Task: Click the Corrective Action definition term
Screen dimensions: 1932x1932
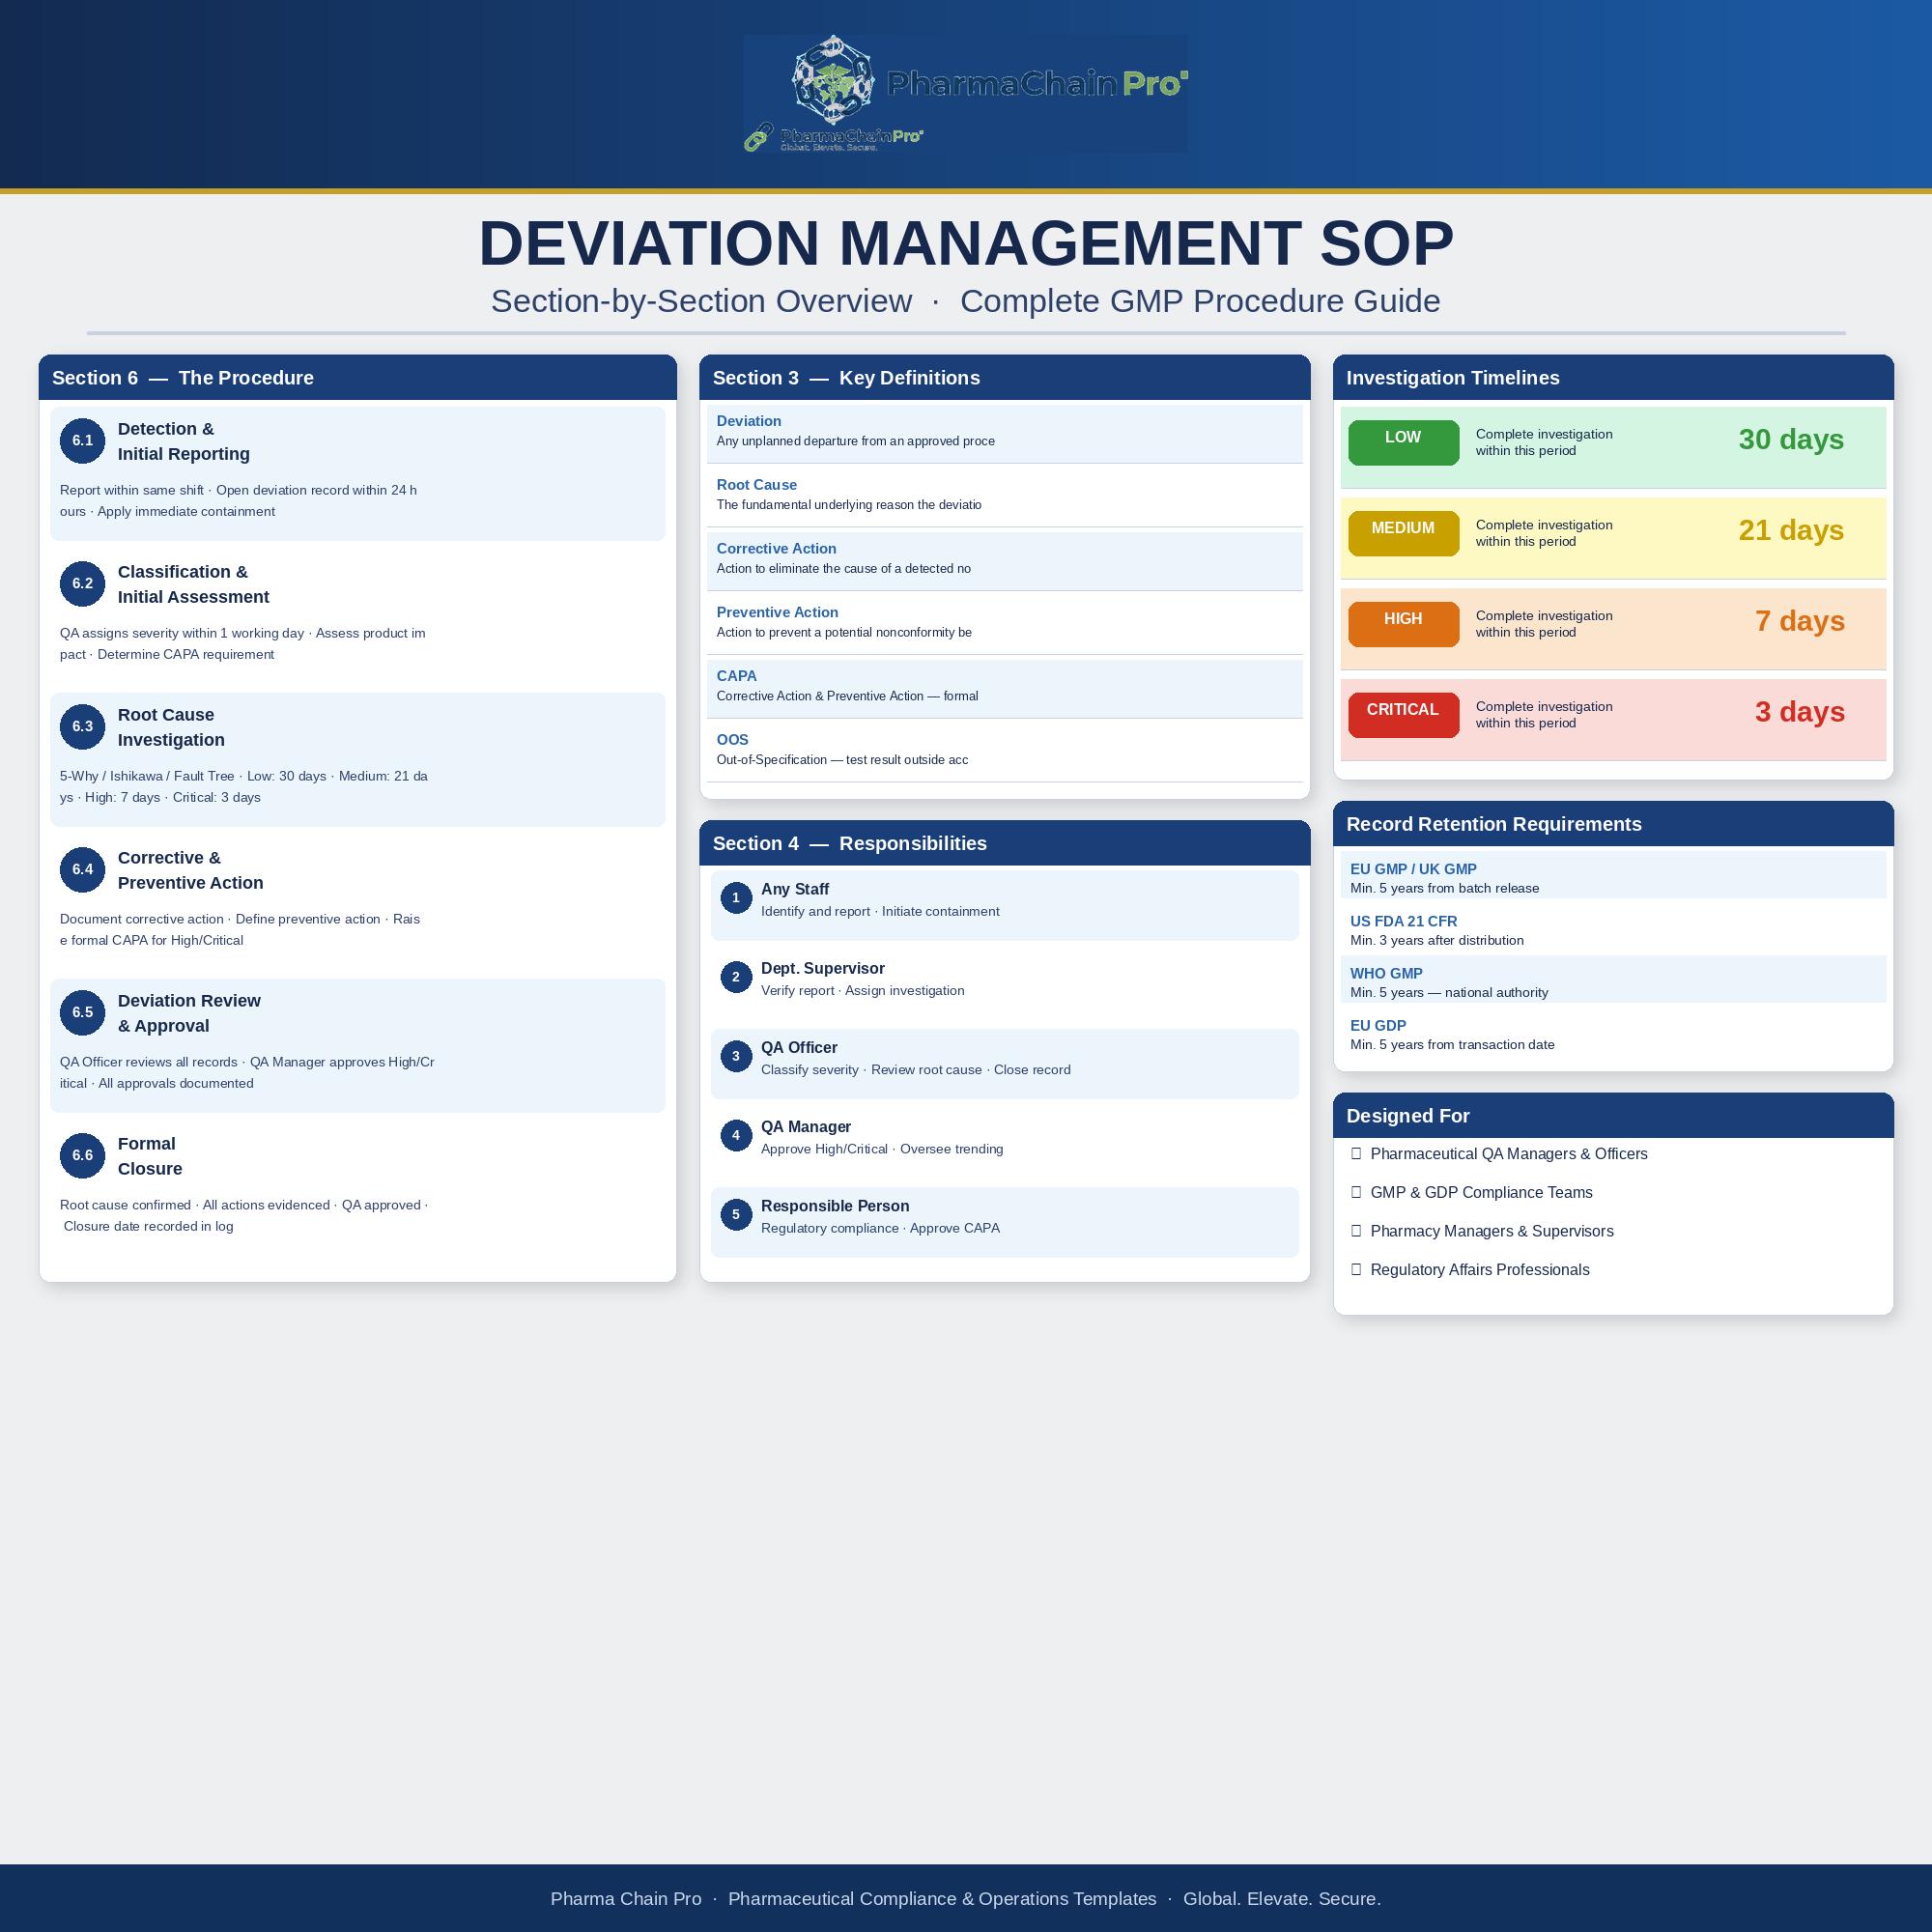Action: [776, 549]
